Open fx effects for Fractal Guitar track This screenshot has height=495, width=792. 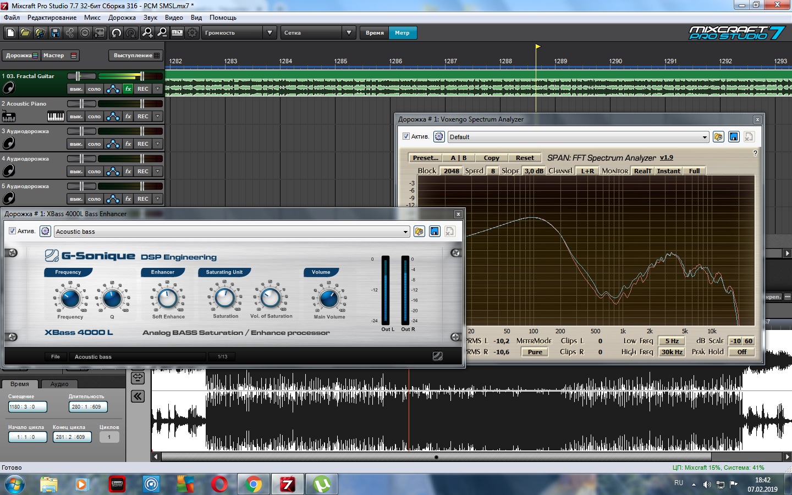pyautogui.click(x=128, y=89)
